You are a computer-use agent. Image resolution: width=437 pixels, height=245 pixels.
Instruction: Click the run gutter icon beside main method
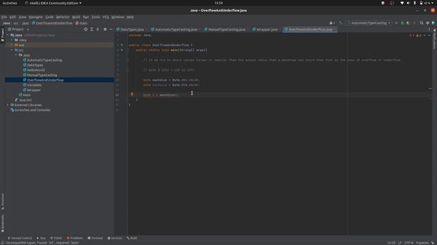coord(122,50)
